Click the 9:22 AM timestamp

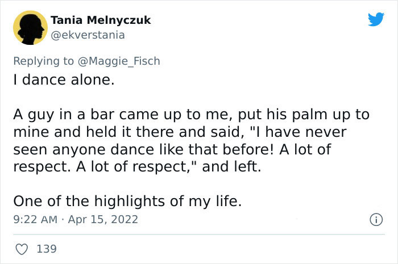click(34, 219)
